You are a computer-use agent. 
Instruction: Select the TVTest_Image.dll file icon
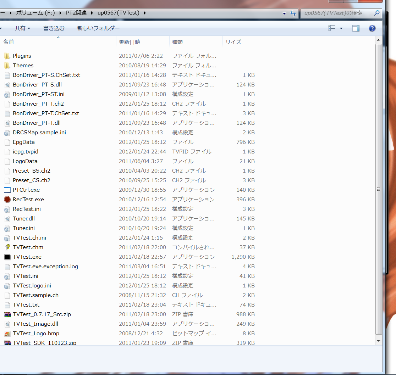click(x=7, y=324)
